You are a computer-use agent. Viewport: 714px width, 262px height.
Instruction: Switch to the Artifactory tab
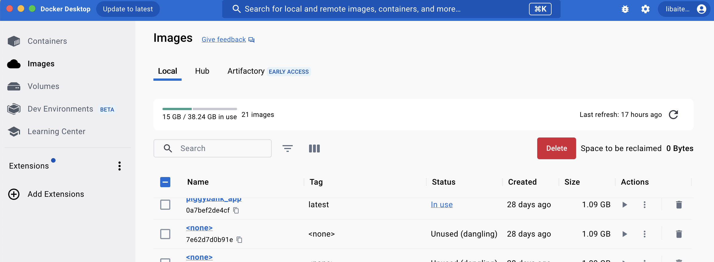[x=246, y=71]
